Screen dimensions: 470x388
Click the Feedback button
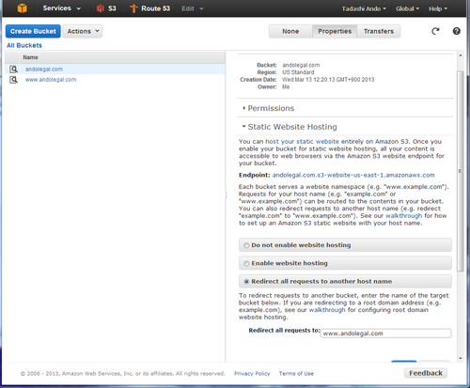426,373
